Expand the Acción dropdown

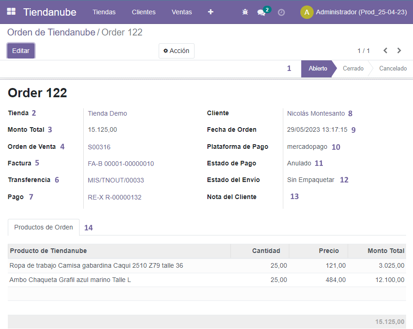(177, 51)
